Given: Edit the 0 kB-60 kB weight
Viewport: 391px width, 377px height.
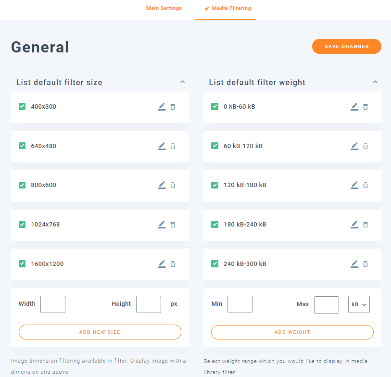Looking at the screenshot, I should coord(354,107).
